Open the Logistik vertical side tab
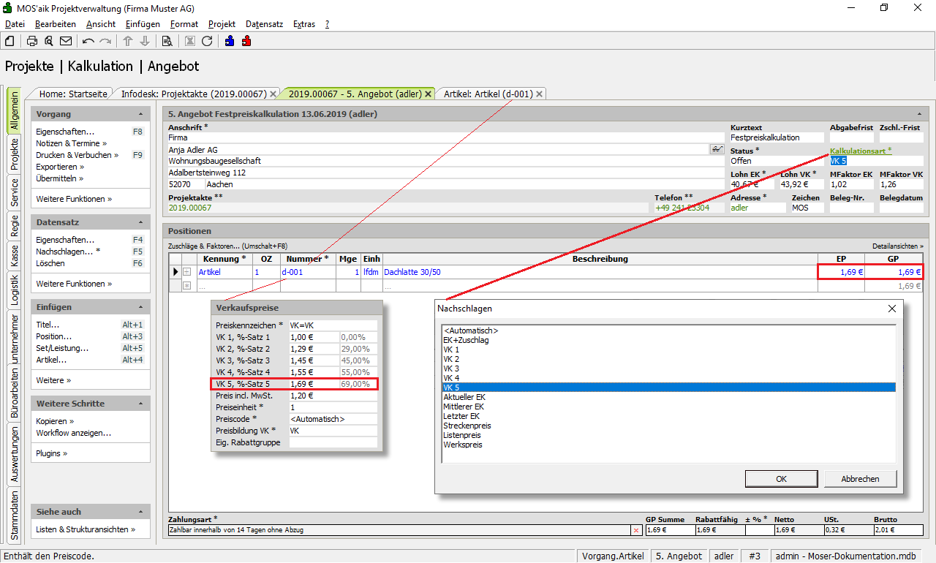Viewport: 936px width, 563px height. [14, 289]
